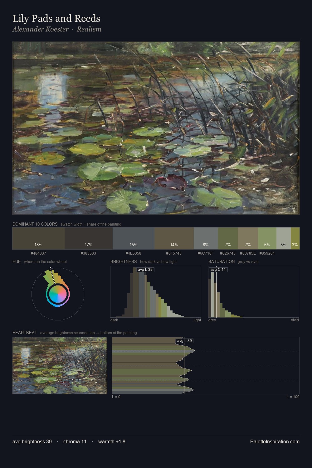Click the BRIGHTNESS section heading
Viewport: 312px width, 468px height.
(124, 261)
